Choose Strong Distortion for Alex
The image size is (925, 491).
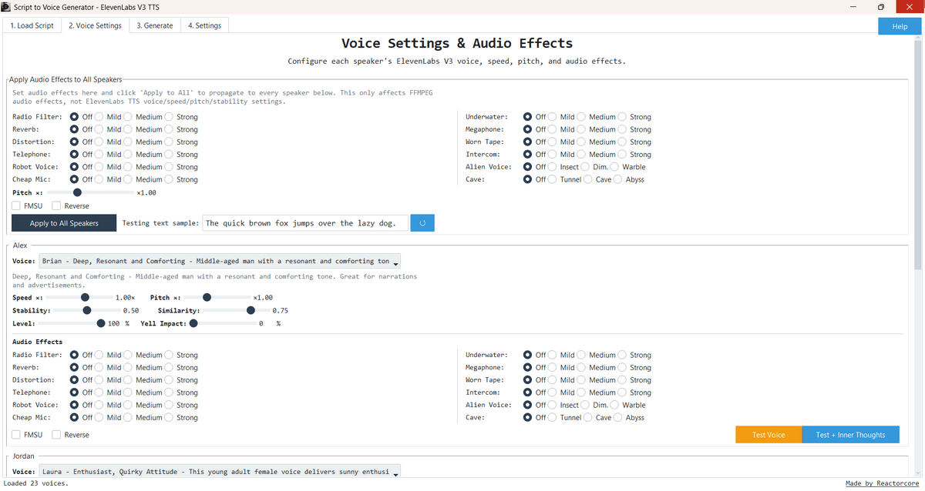point(169,379)
